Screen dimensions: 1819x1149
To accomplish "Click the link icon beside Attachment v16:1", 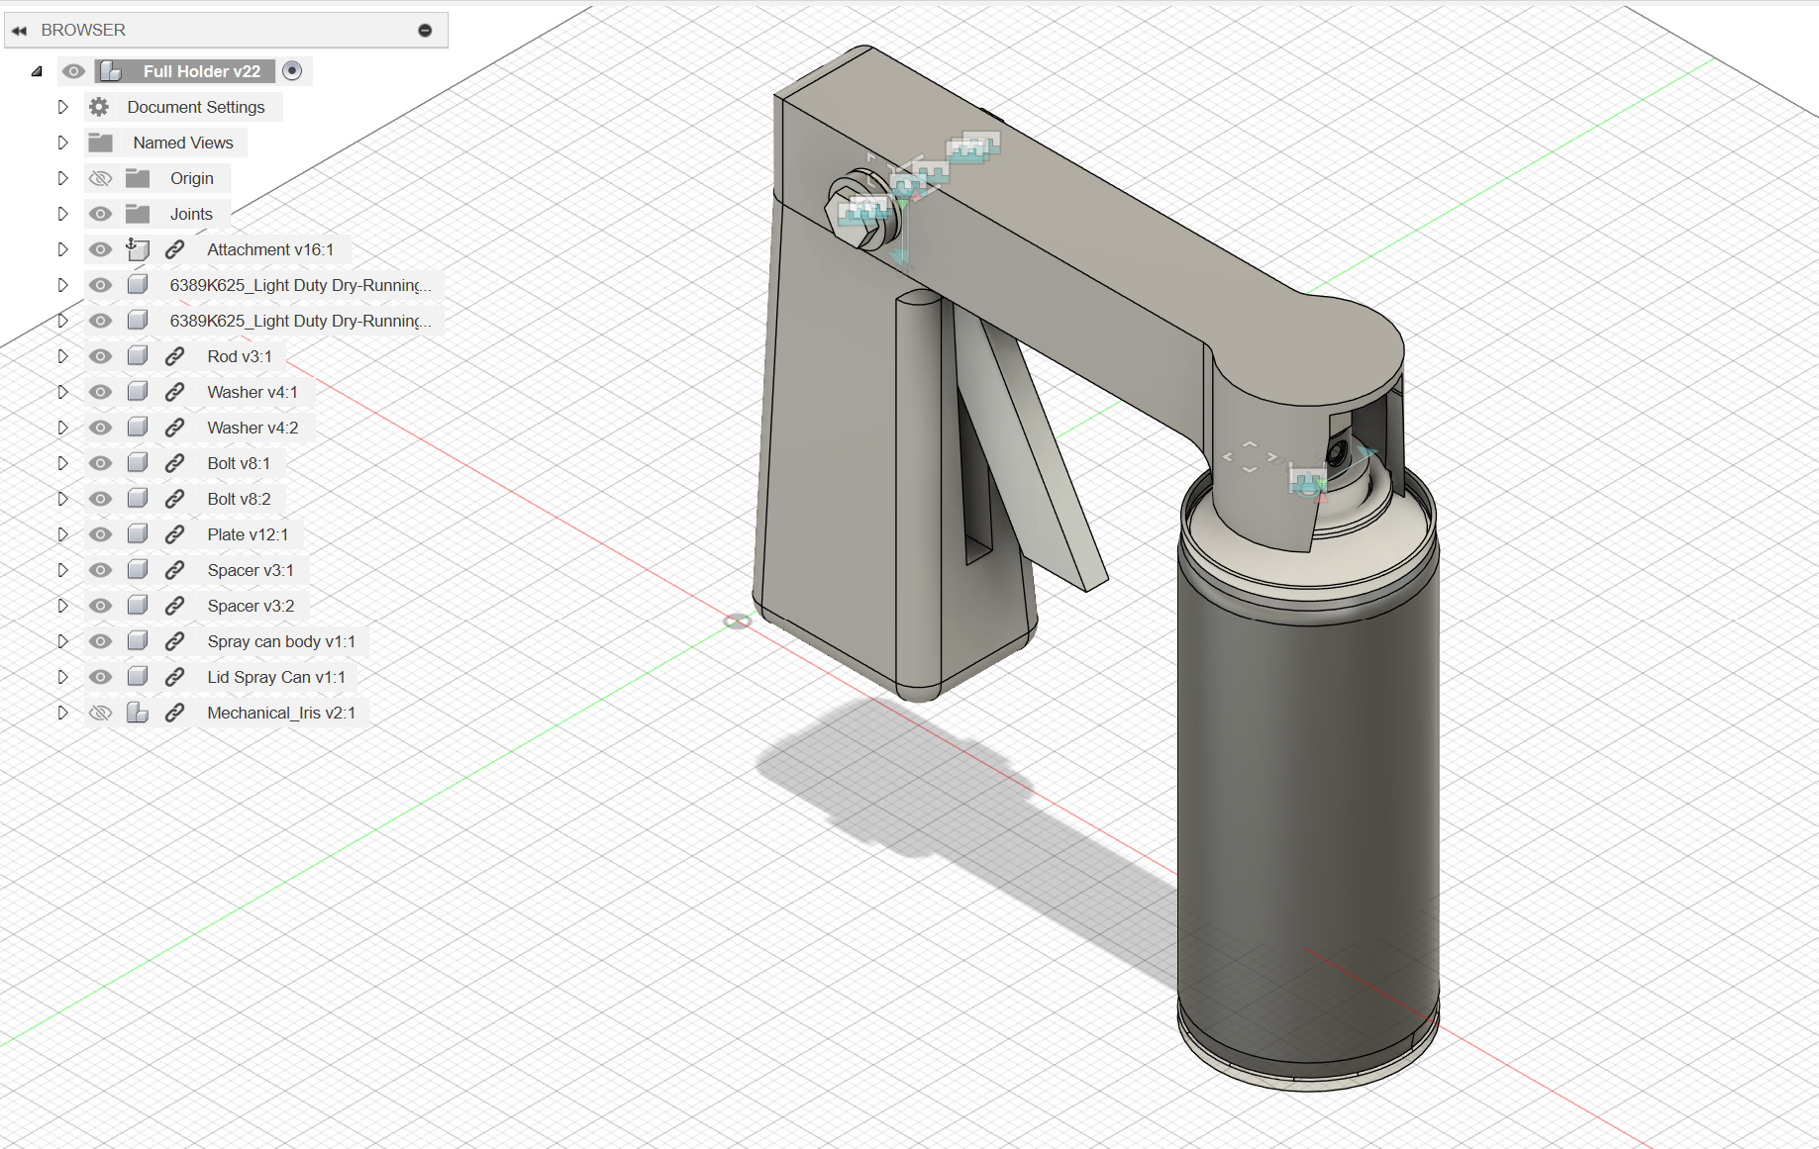I will pos(174,249).
